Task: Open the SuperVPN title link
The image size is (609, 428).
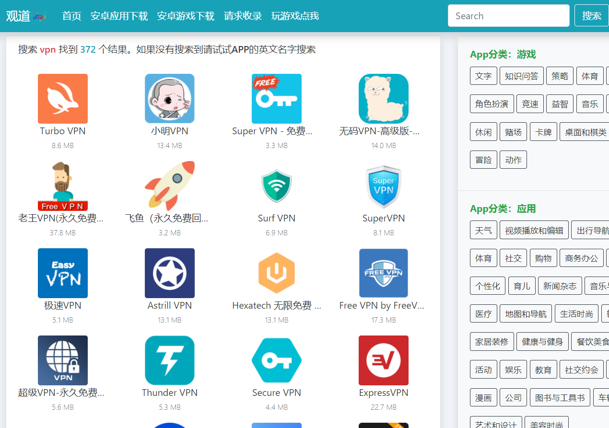Action: [x=384, y=218]
